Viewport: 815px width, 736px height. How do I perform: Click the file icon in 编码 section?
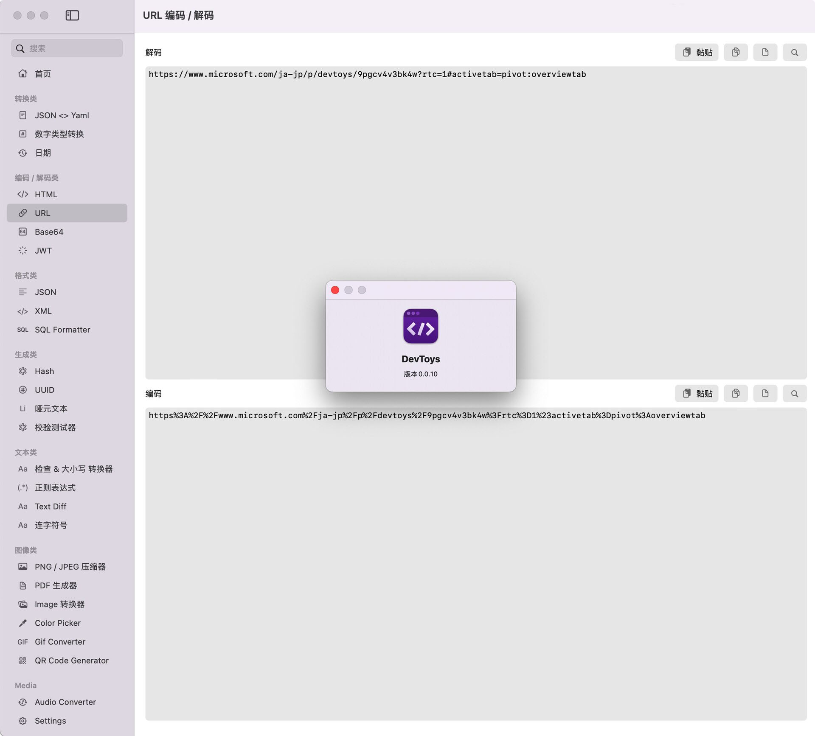pos(765,394)
